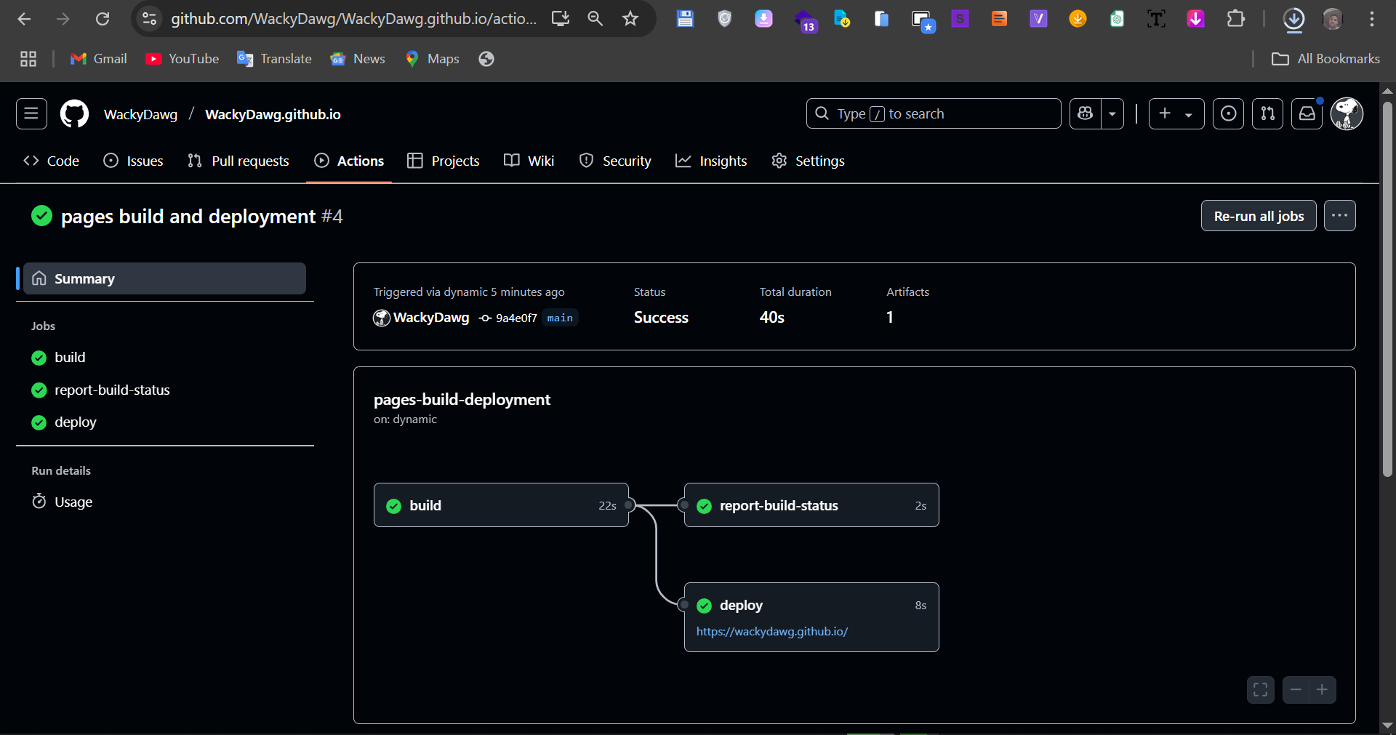Open pull requests icon in header
The image size is (1396, 735).
1267,113
